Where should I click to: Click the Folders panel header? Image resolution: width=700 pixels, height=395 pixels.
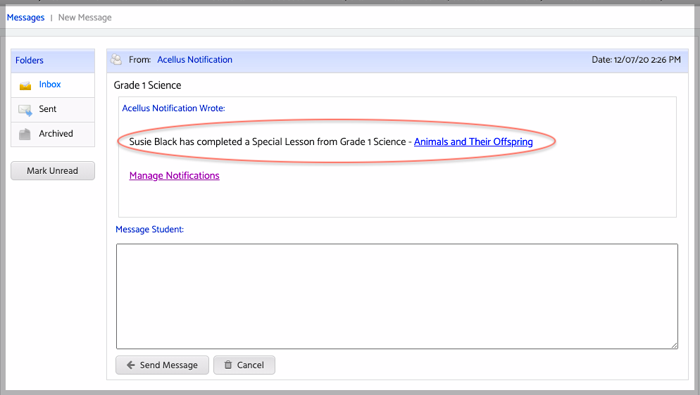(53, 61)
